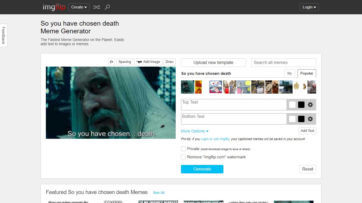Choose the Buff Doge vs Cheems template
The image size is (362, 203).
(300, 87)
